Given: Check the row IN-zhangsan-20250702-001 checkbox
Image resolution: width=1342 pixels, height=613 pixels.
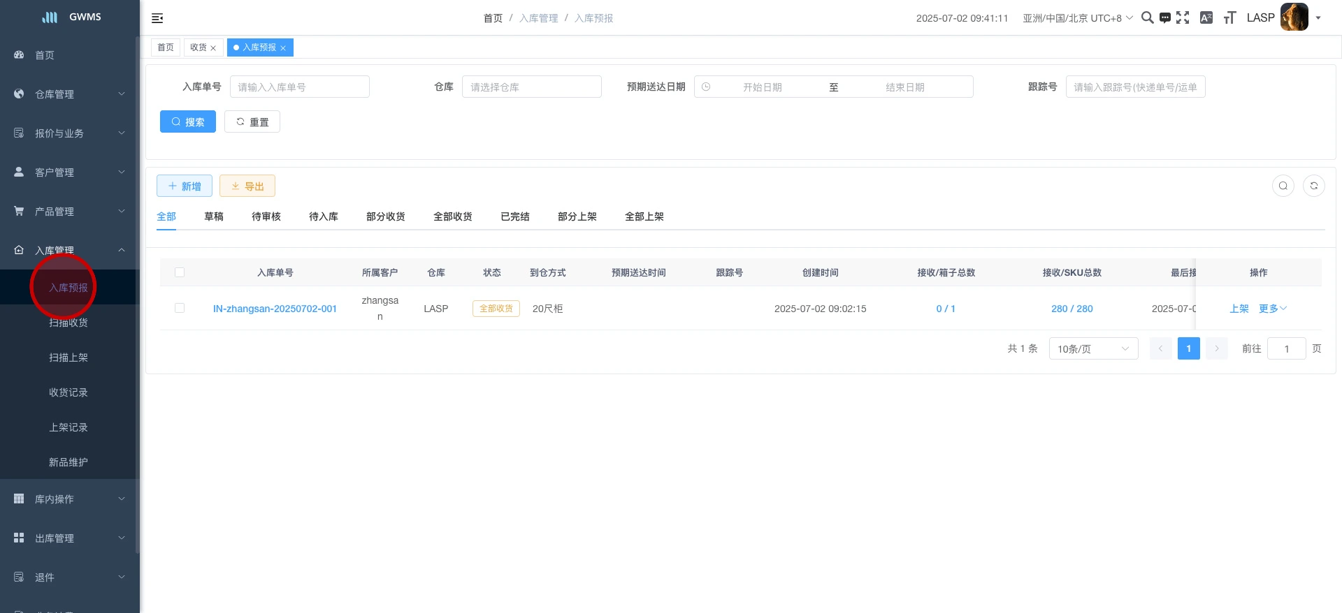Looking at the screenshot, I should click(x=180, y=308).
